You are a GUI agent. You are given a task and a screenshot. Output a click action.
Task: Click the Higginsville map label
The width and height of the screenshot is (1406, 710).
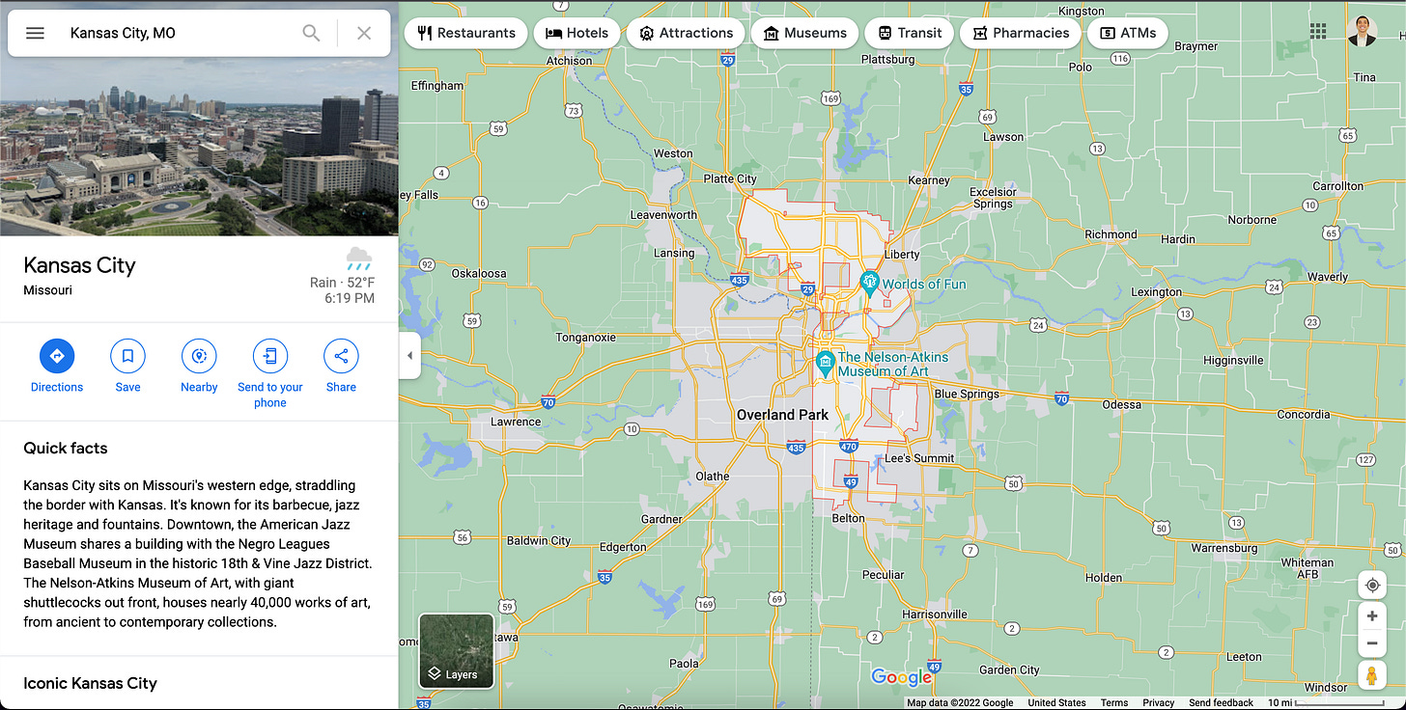pyautogui.click(x=1233, y=360)
